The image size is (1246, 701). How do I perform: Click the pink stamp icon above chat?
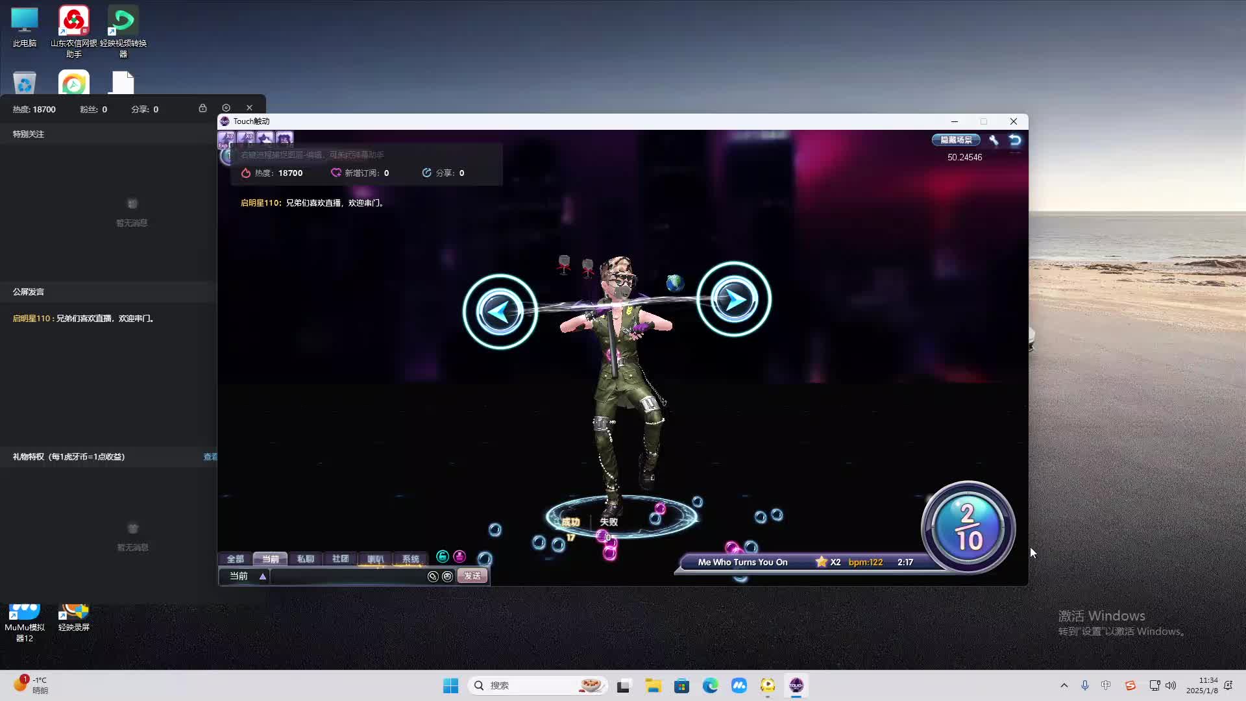click(459, 556)
